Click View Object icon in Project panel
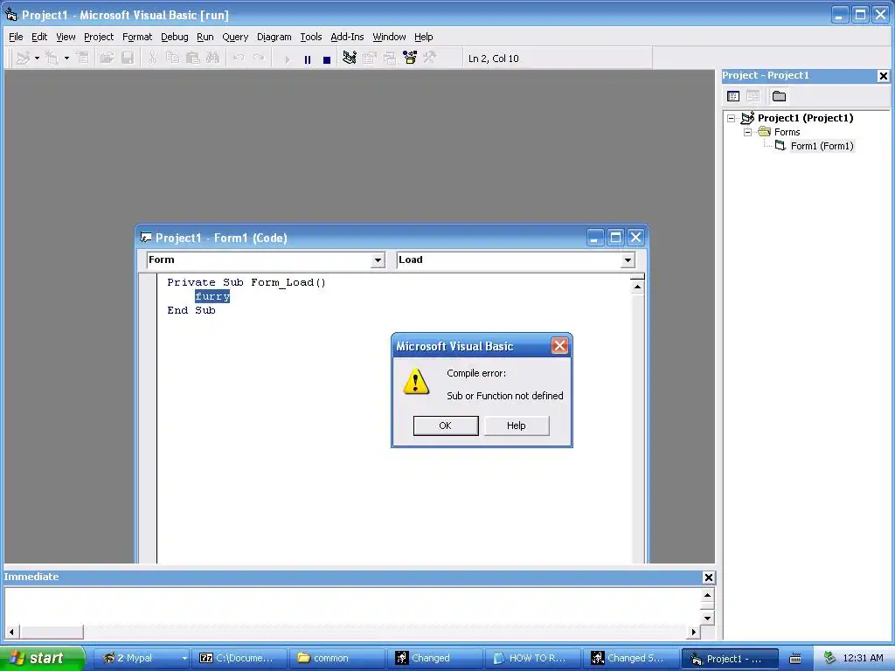Viewport: 895px width, 671px height. pos(753,96)
